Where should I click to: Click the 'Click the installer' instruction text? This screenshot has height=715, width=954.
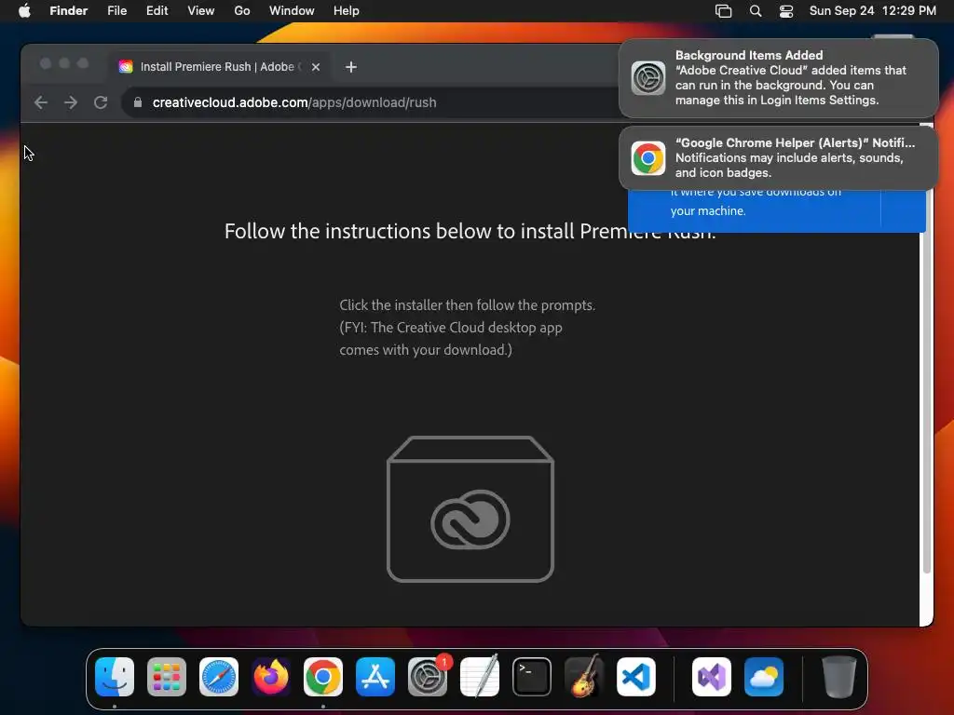468,327
